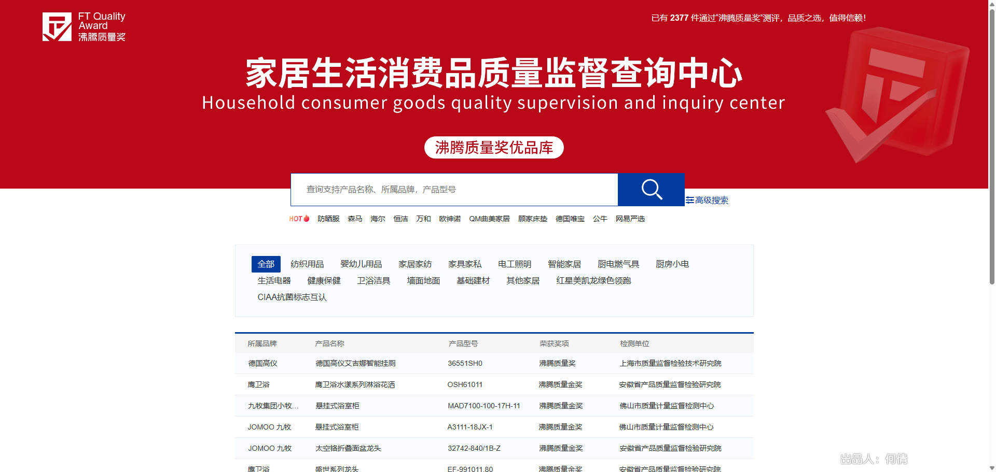The height and width of the screenshot is (472, 996).
Task: Select hot keyword 顾家床垫
Action: [x=533, y=219]
